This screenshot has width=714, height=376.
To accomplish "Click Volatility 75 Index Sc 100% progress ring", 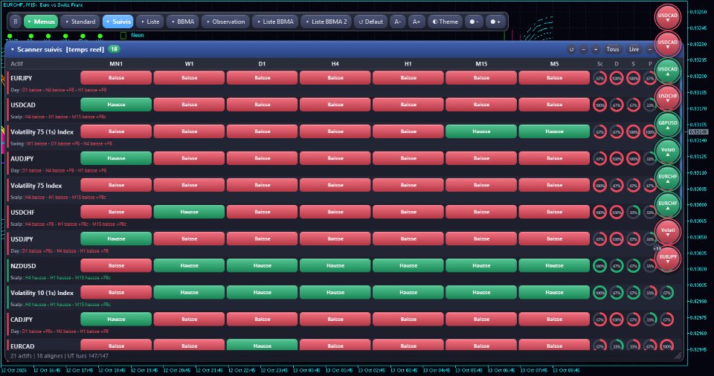I will (x=599, y=186).
